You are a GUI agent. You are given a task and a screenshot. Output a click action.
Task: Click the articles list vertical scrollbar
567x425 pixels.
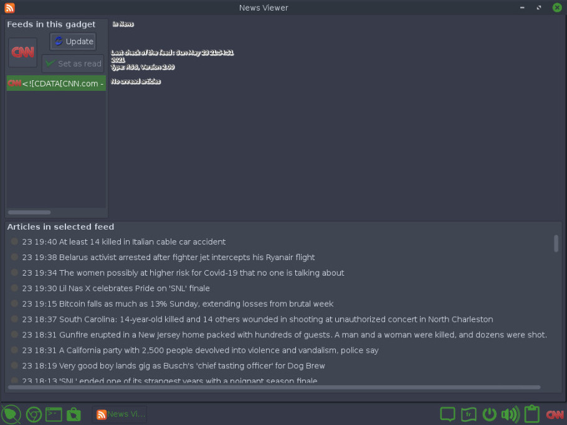(x=556, y=243)
